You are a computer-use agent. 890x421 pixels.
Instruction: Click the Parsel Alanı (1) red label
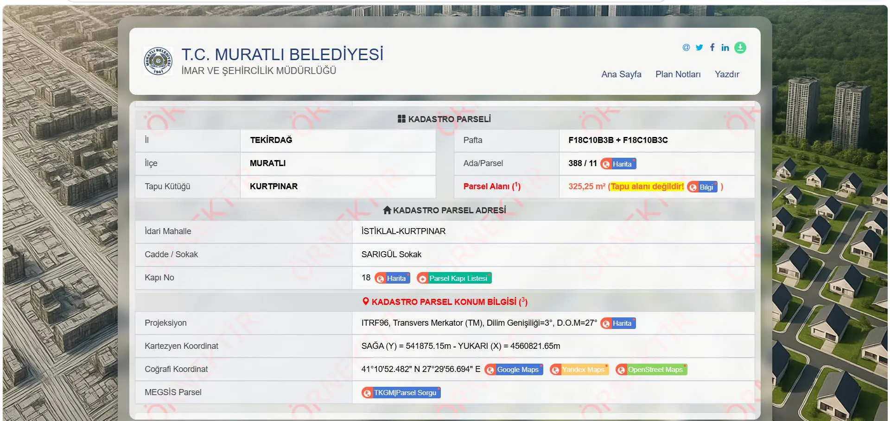tap(492, 186)
